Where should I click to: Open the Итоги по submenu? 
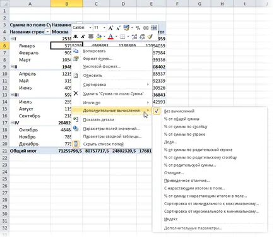click(x=112, y=103)
